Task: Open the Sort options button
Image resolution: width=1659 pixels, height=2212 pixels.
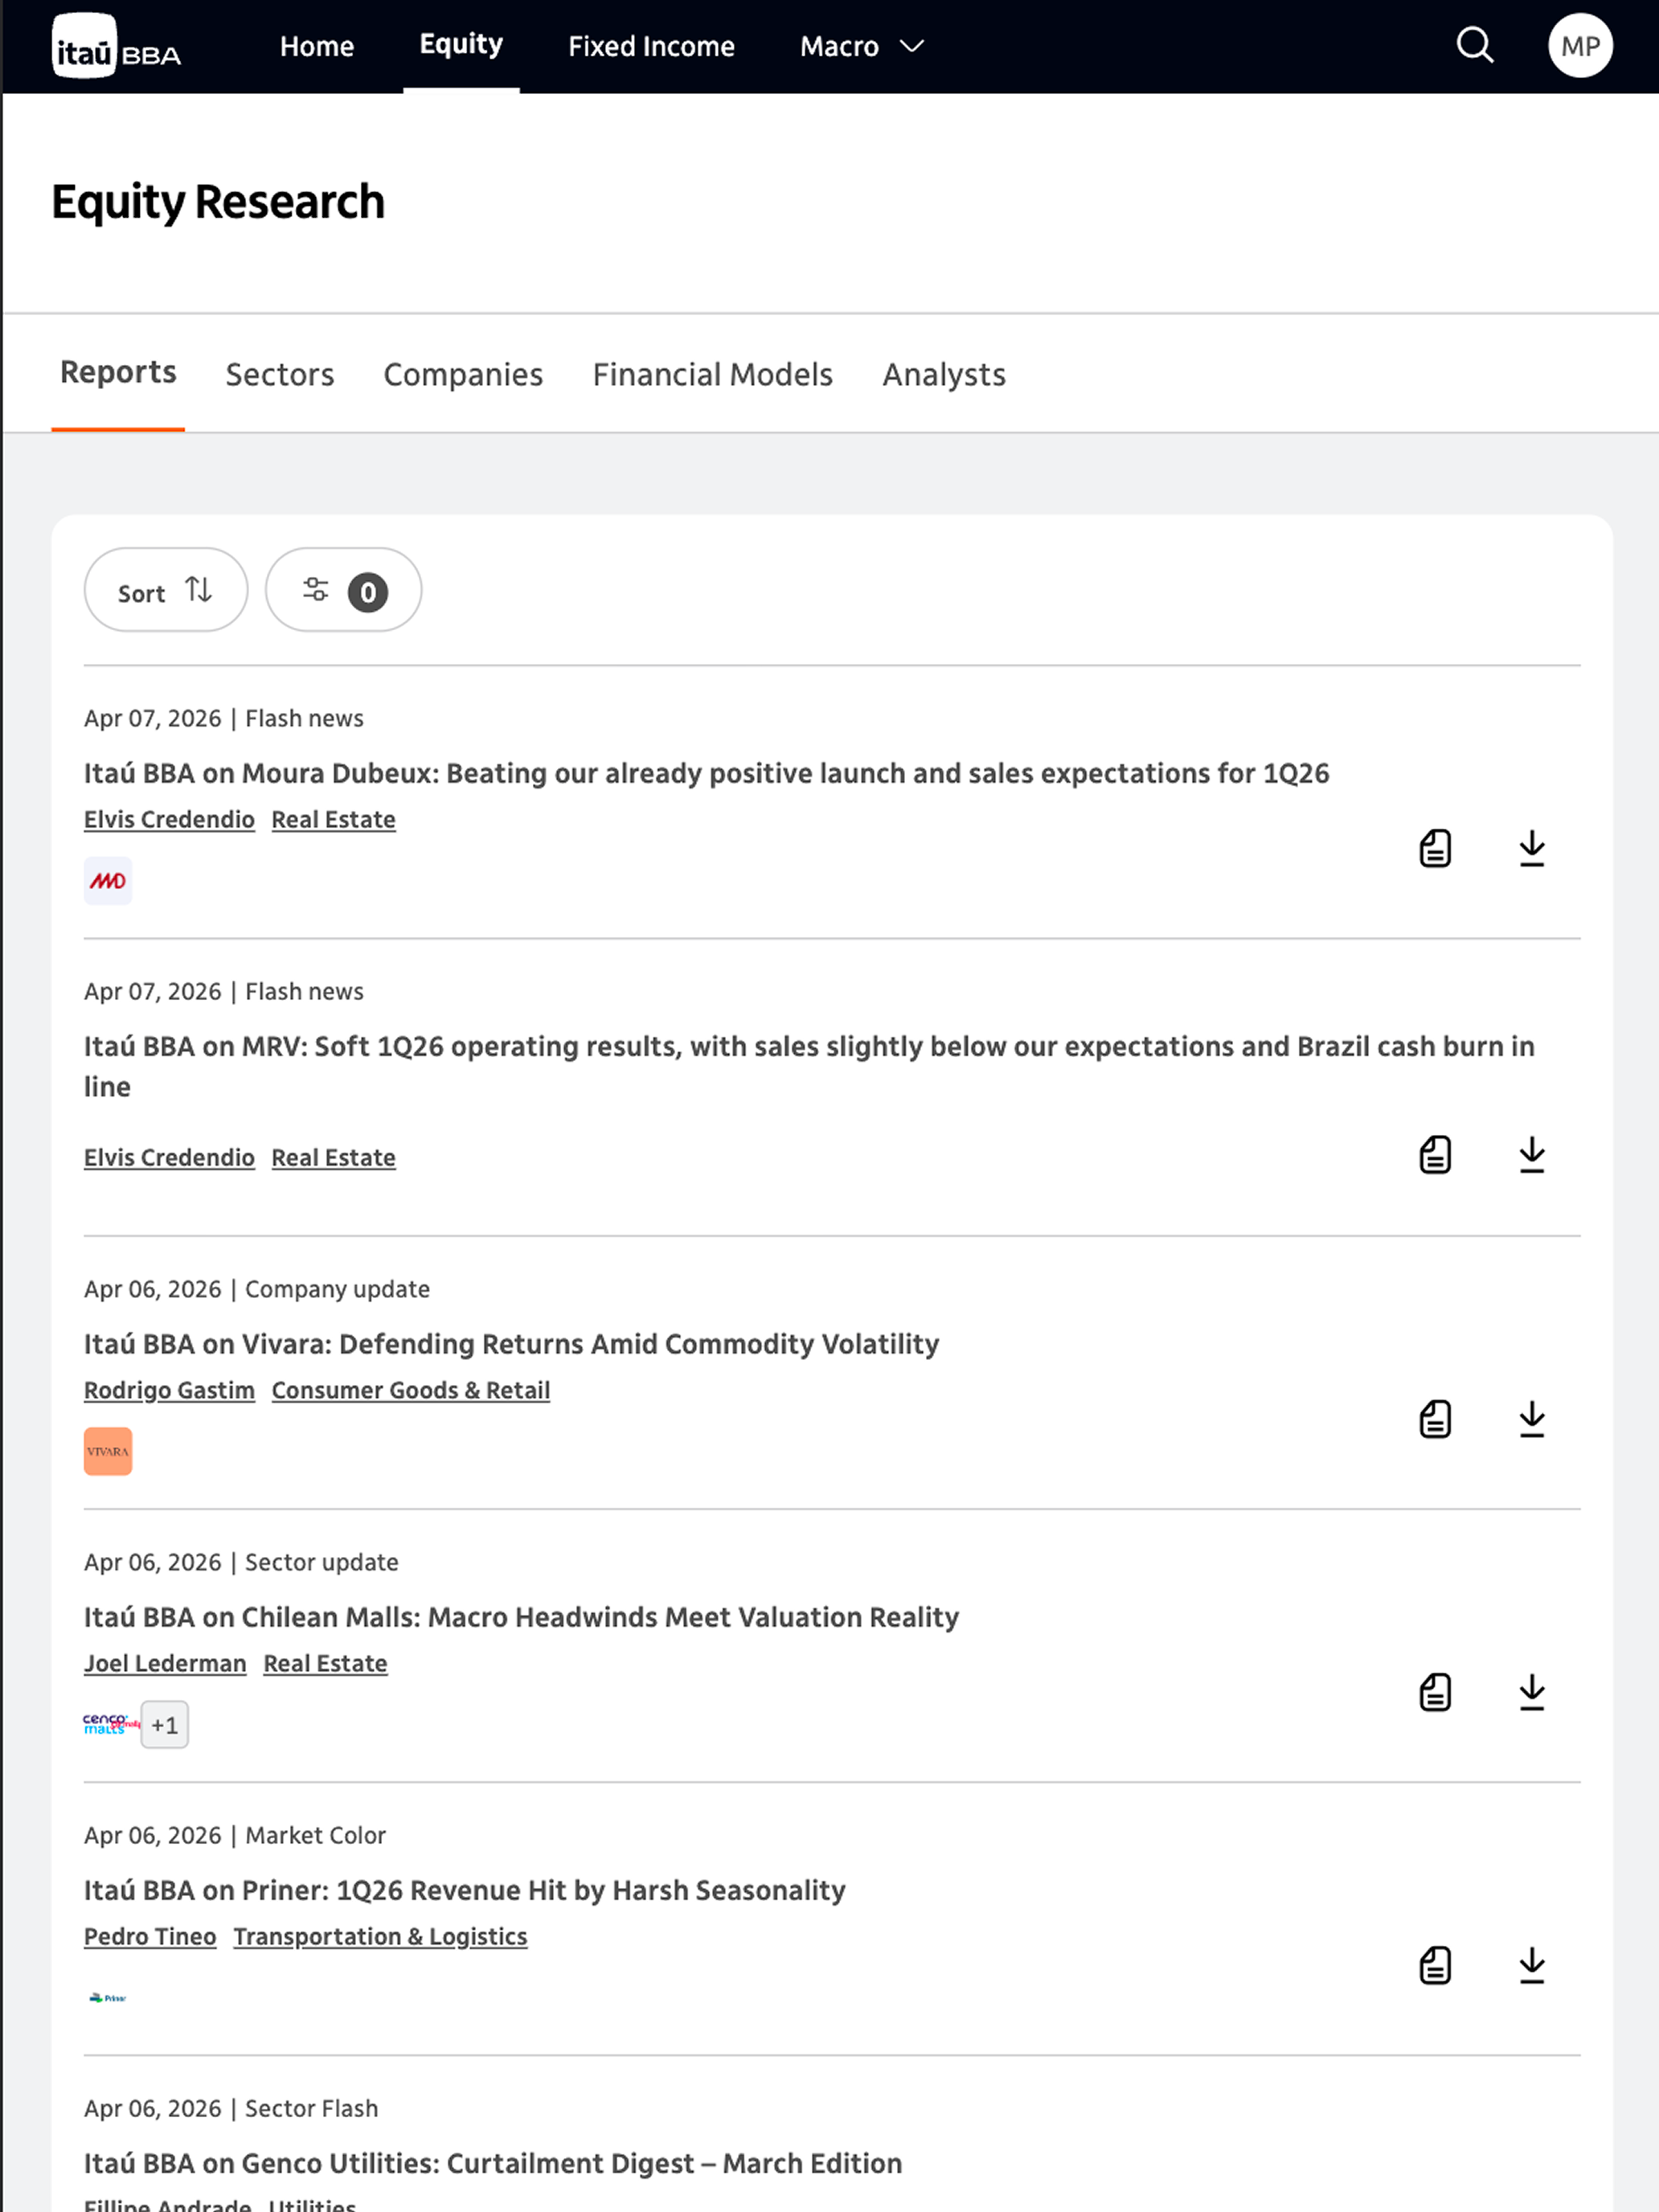Action: pos(166,590)
